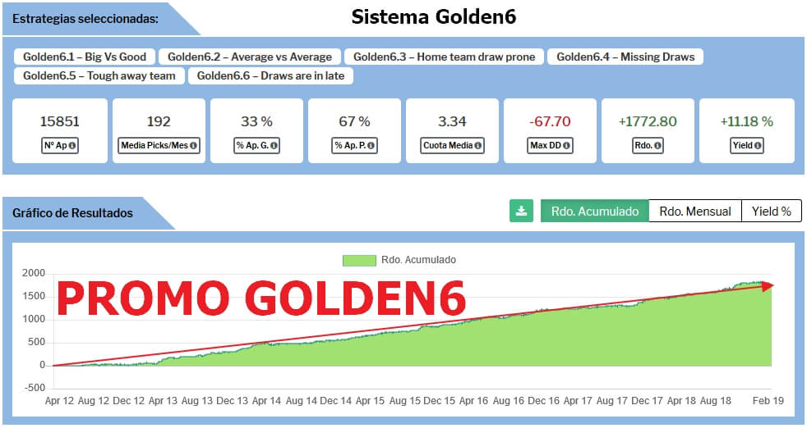Select Golden6.6 – Draws are in late
The image size is (807, 428).
[270, 76]
